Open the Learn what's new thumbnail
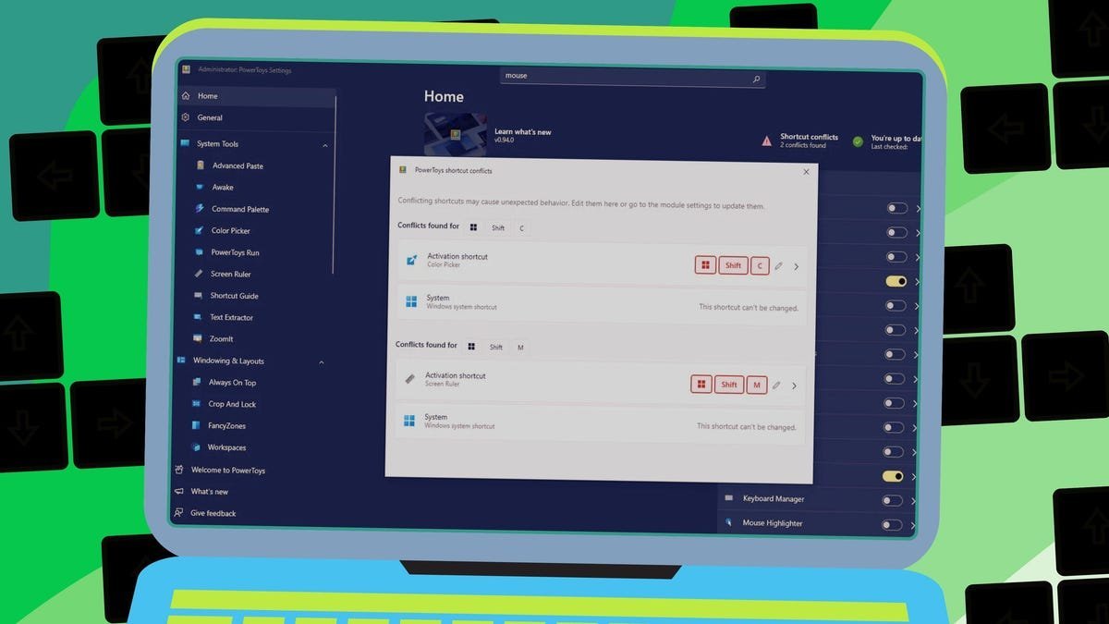 coord(455,134)
